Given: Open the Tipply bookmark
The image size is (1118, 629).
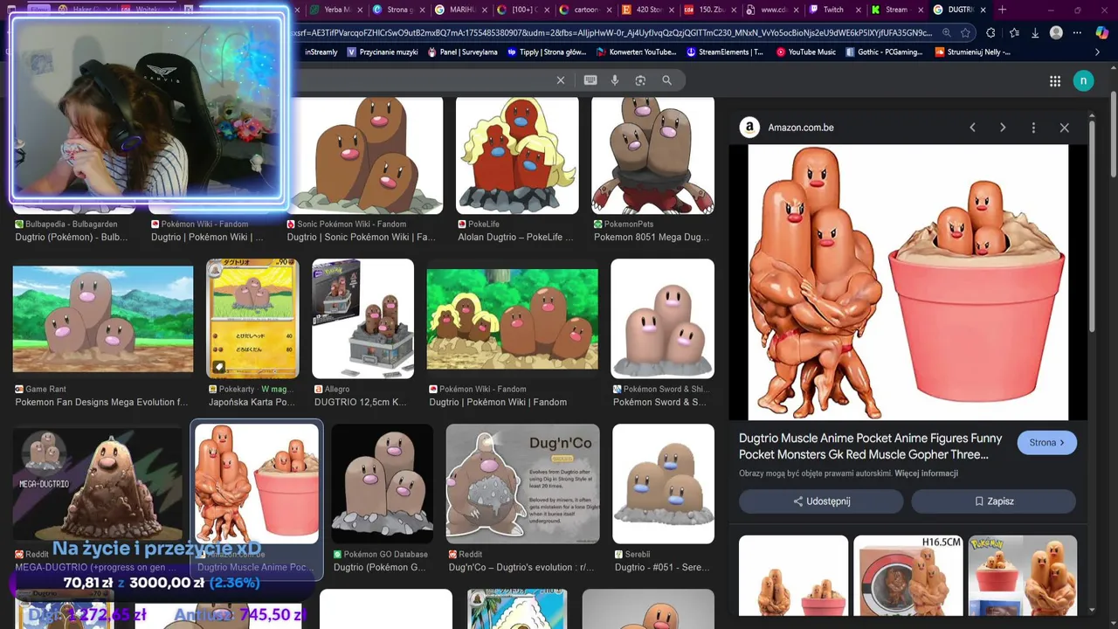Looking at the screenshot, I should coord(546,52).
